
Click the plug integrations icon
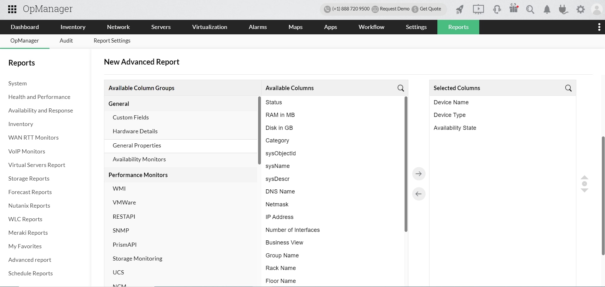click(563, 9)
